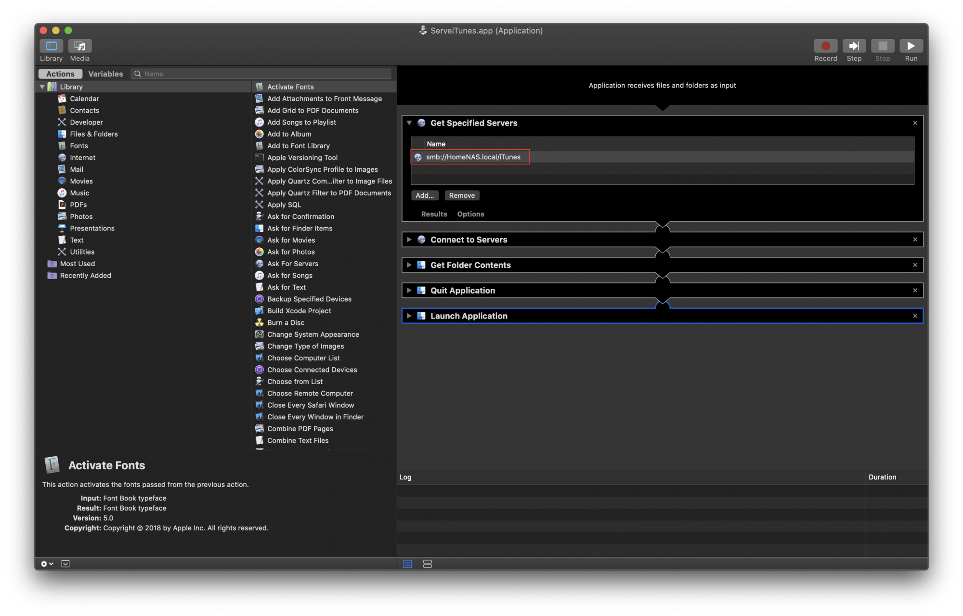Viewport: 963px width, 616px height.
Task: Select the Backup Specified Devices action
Action: click(x=309, y=299)
